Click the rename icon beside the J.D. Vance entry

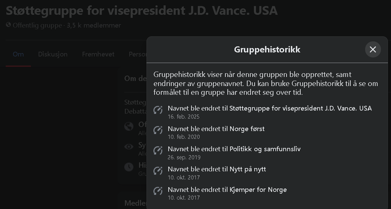tap(158, 110)
